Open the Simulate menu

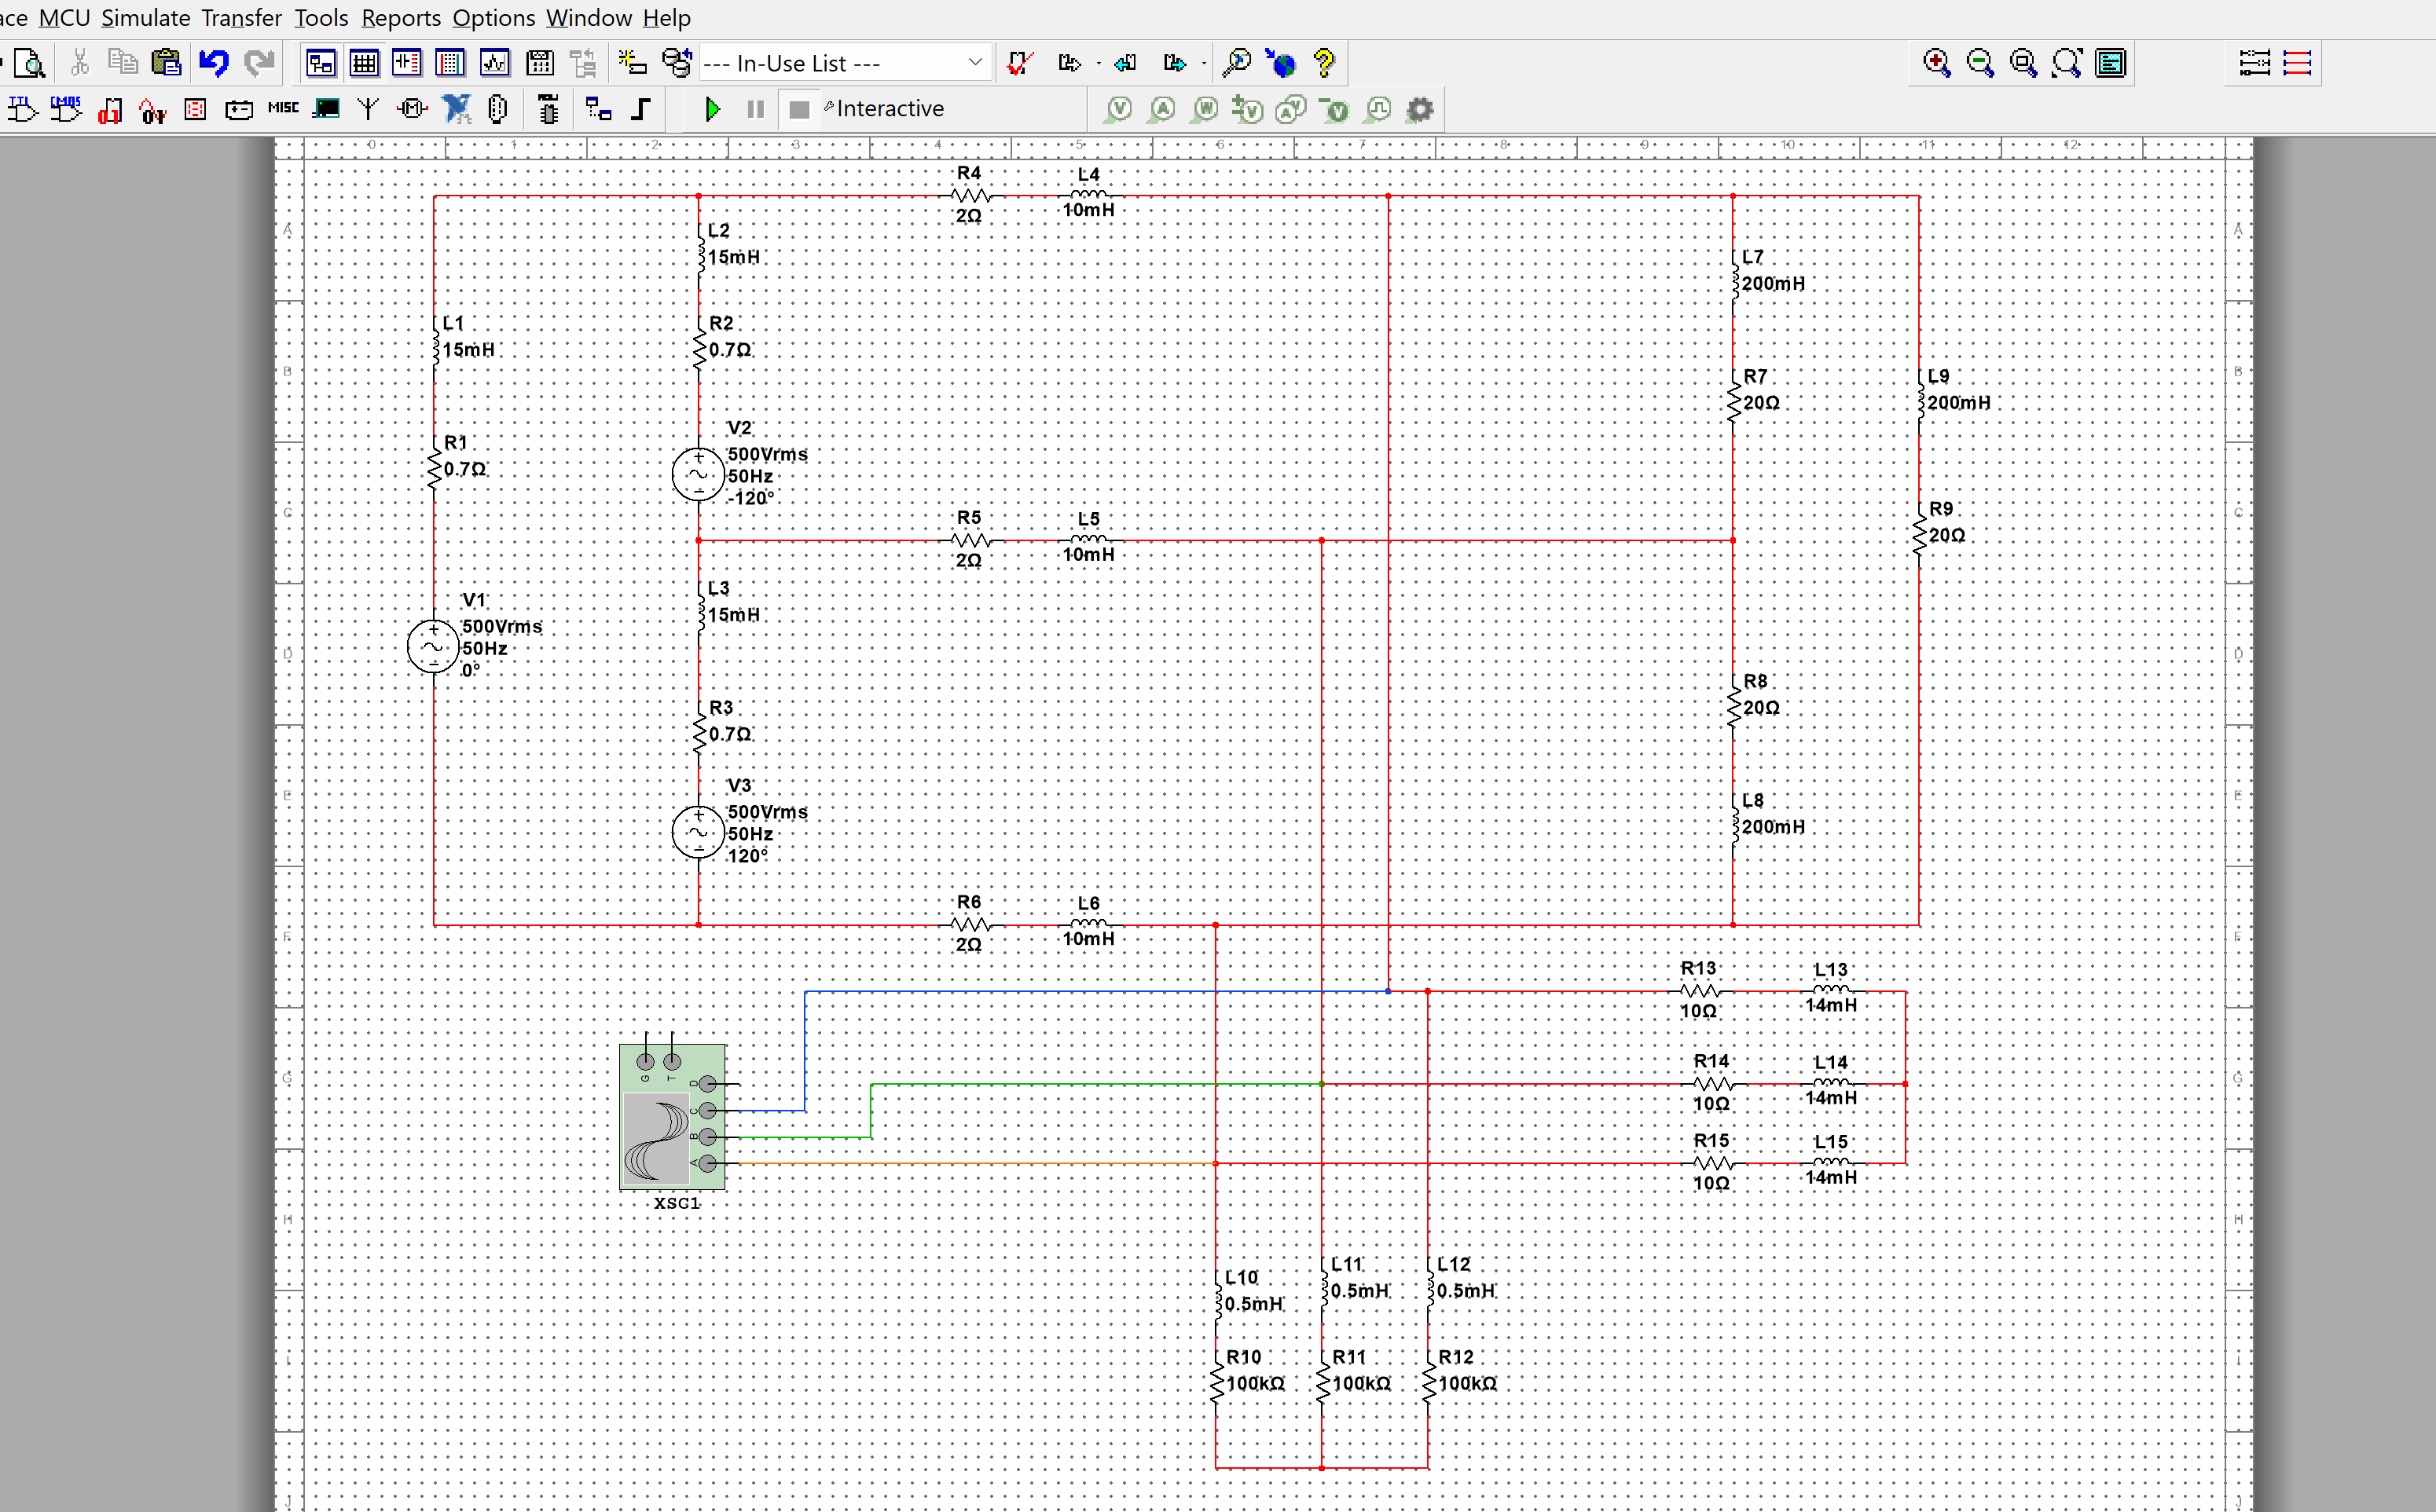tap(145, 18)
